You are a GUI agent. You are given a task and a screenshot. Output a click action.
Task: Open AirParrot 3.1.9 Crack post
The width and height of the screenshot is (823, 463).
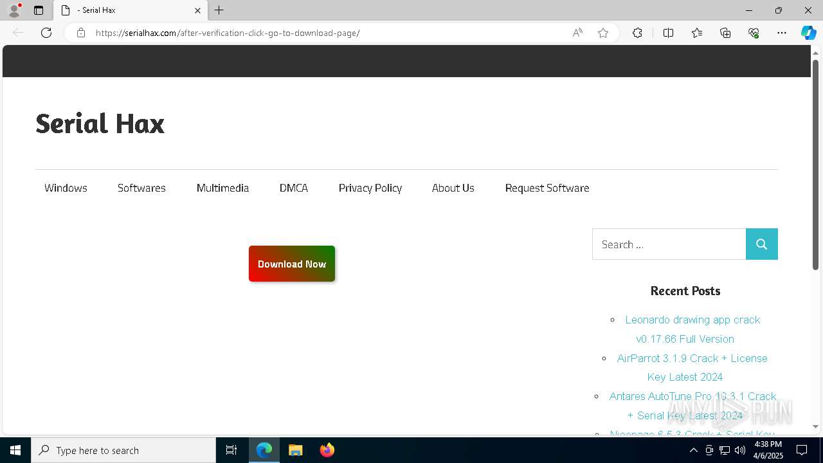[692, 367]
